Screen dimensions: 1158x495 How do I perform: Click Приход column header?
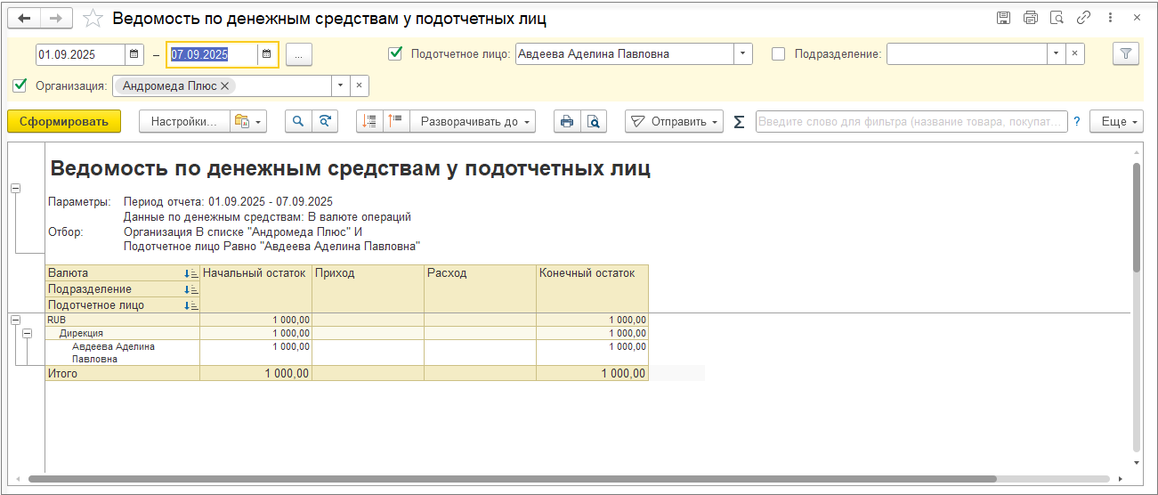point(368,288)
